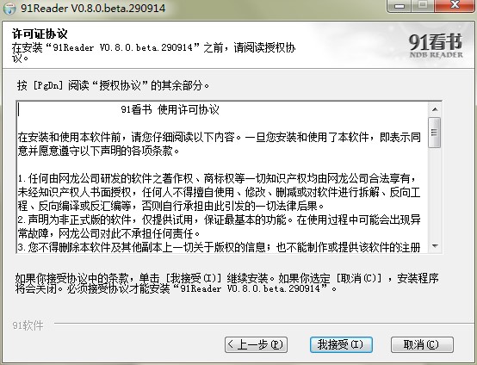Place cursor in clause 2 about 非正式版 software
The image size is (477, 365).
[219, 226]
